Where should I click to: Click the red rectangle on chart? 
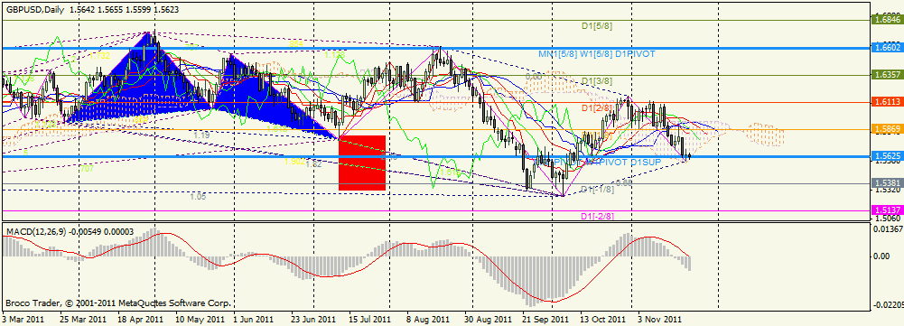(x=362, y=163)
